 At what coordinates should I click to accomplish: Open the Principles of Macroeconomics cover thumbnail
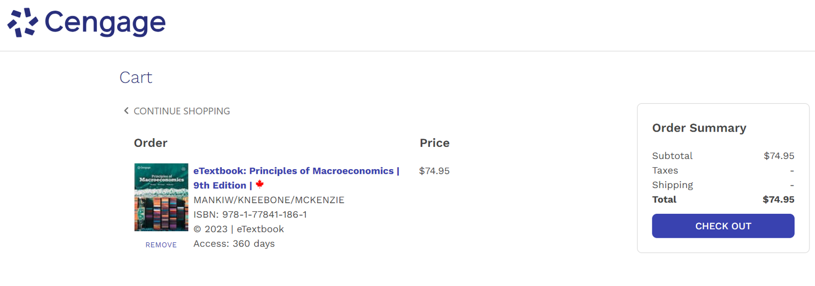(x=161, y=197)
